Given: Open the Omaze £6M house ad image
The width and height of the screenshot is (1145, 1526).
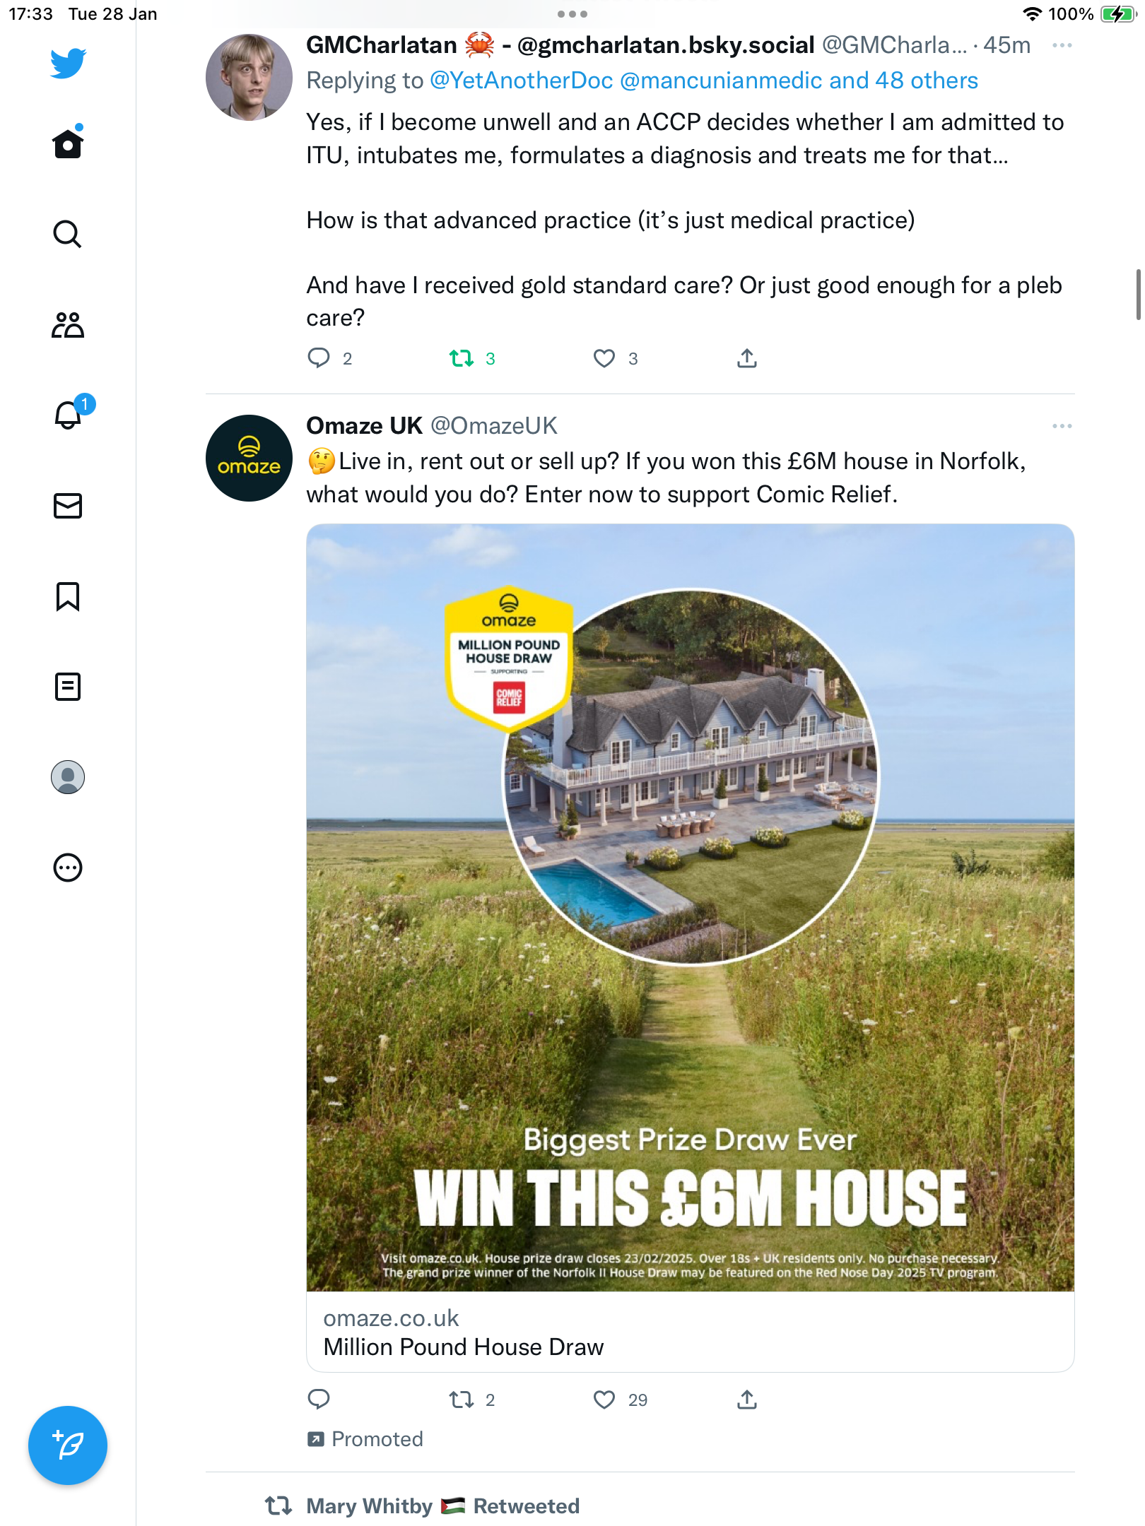Looking at the screenshot, I should tap(691, 908).
